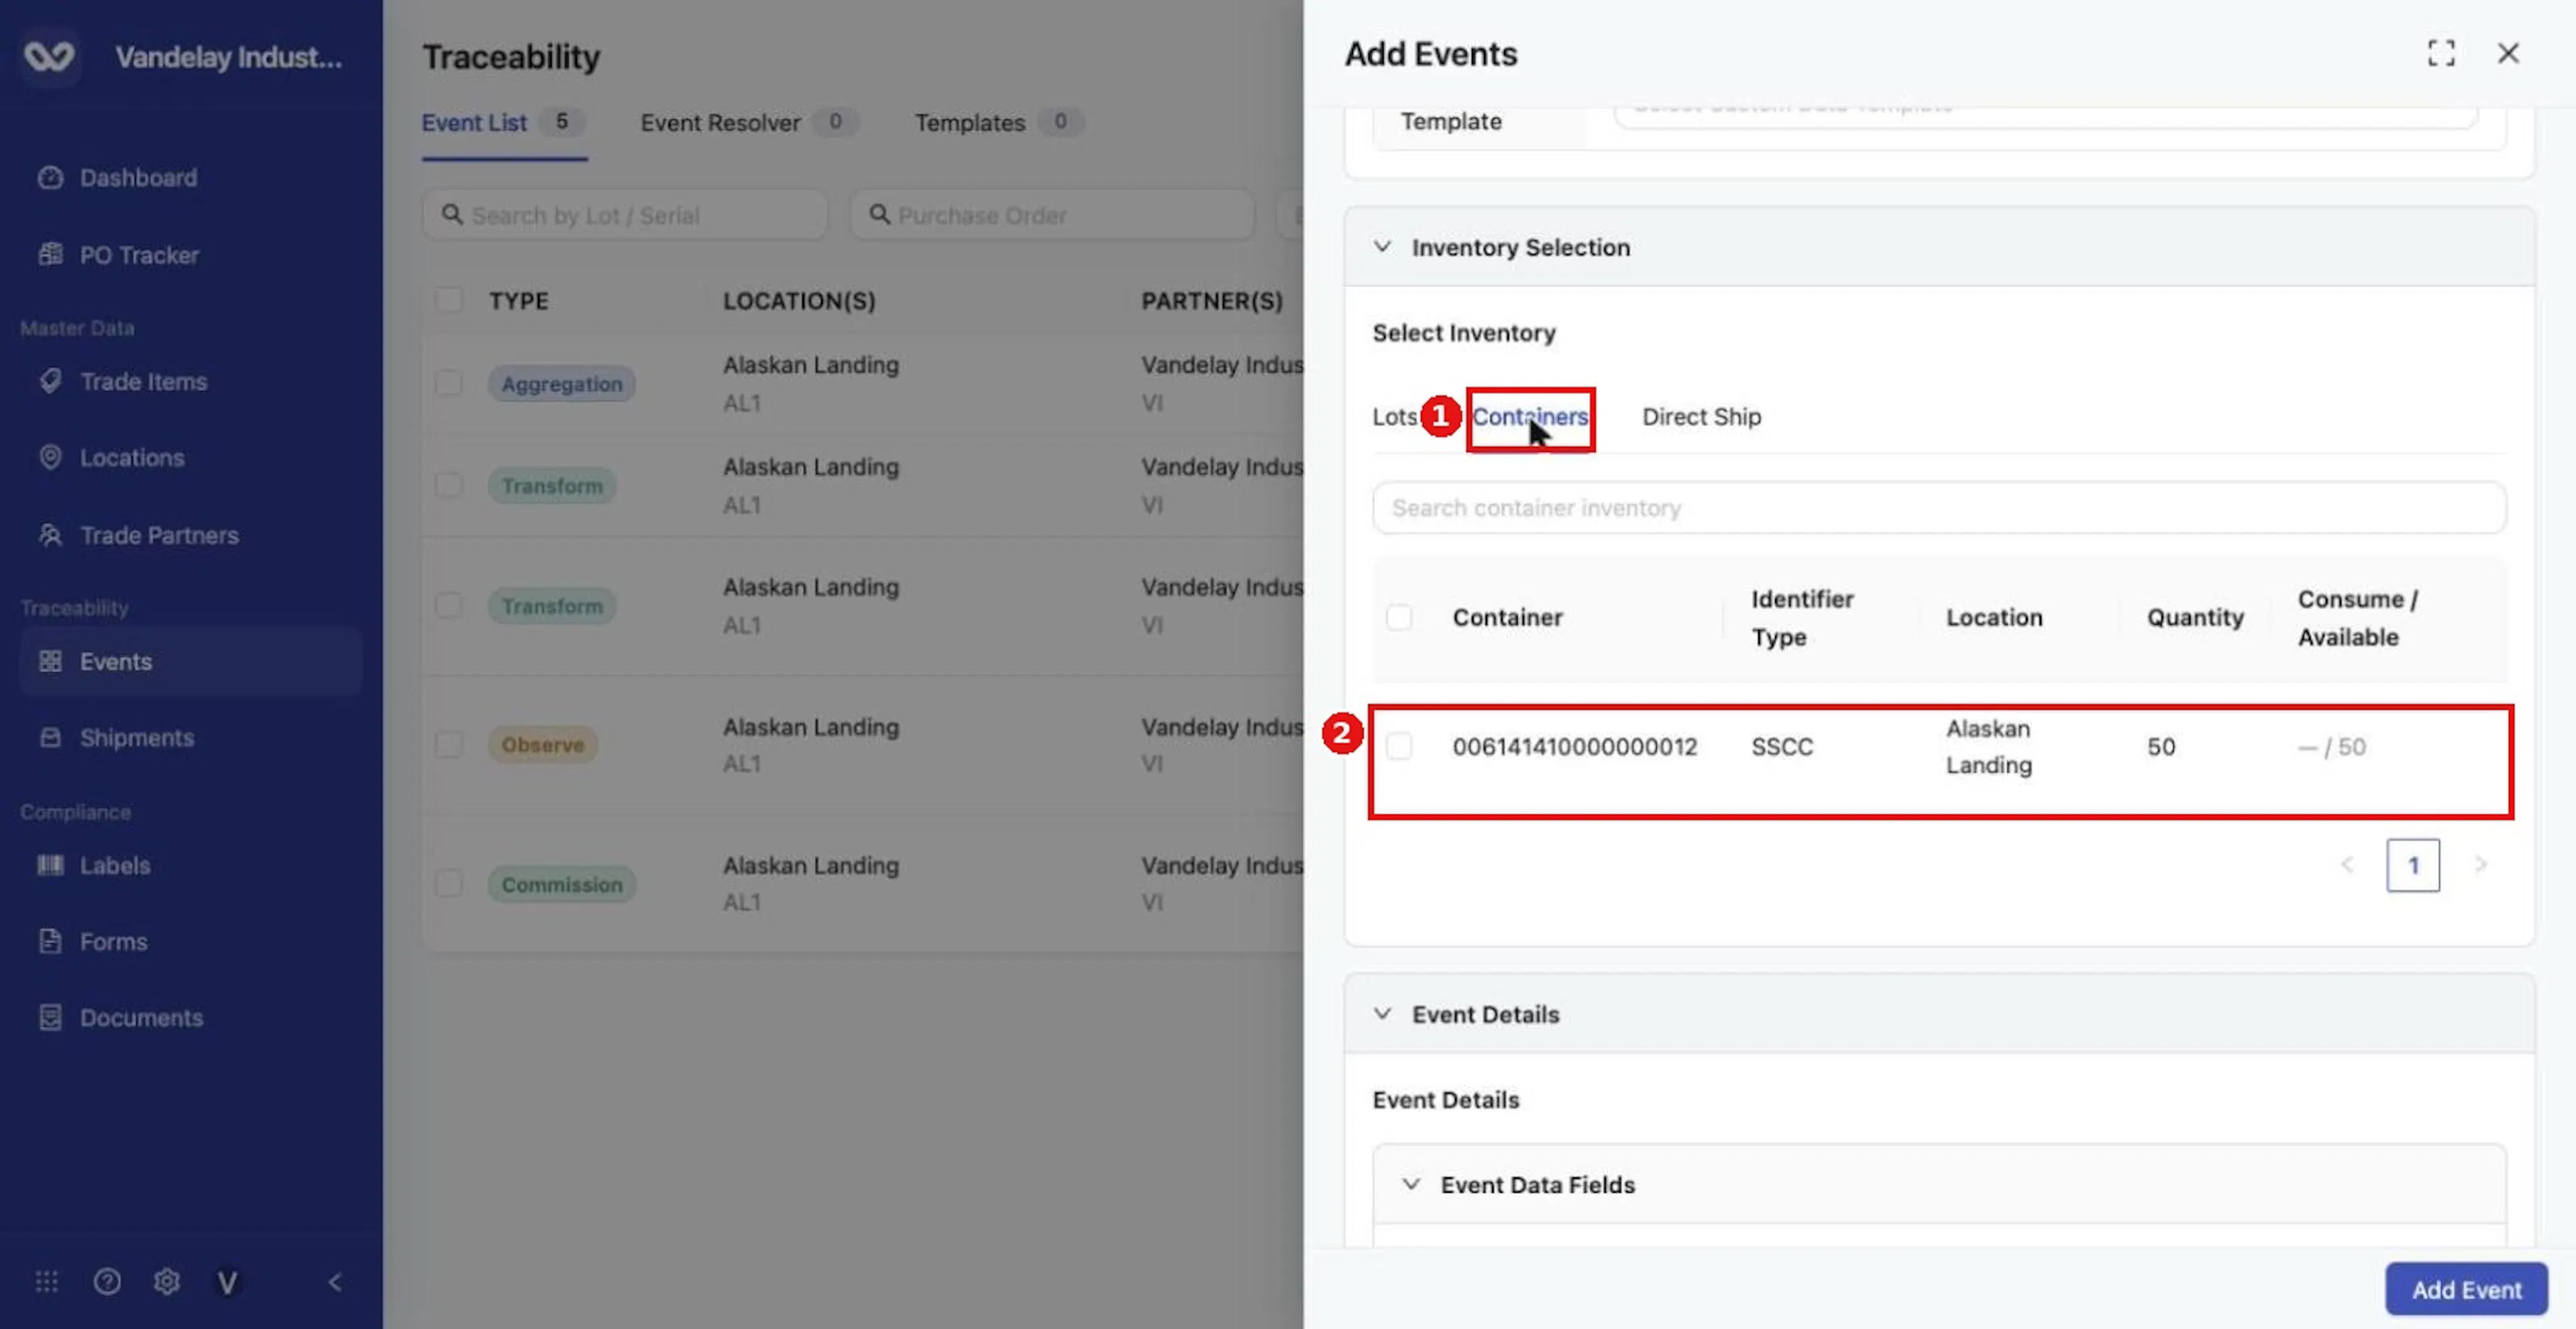Click container number 006141410000000012
The height and width of the screenshot is (1329, 2576).
coord(1575,747)
